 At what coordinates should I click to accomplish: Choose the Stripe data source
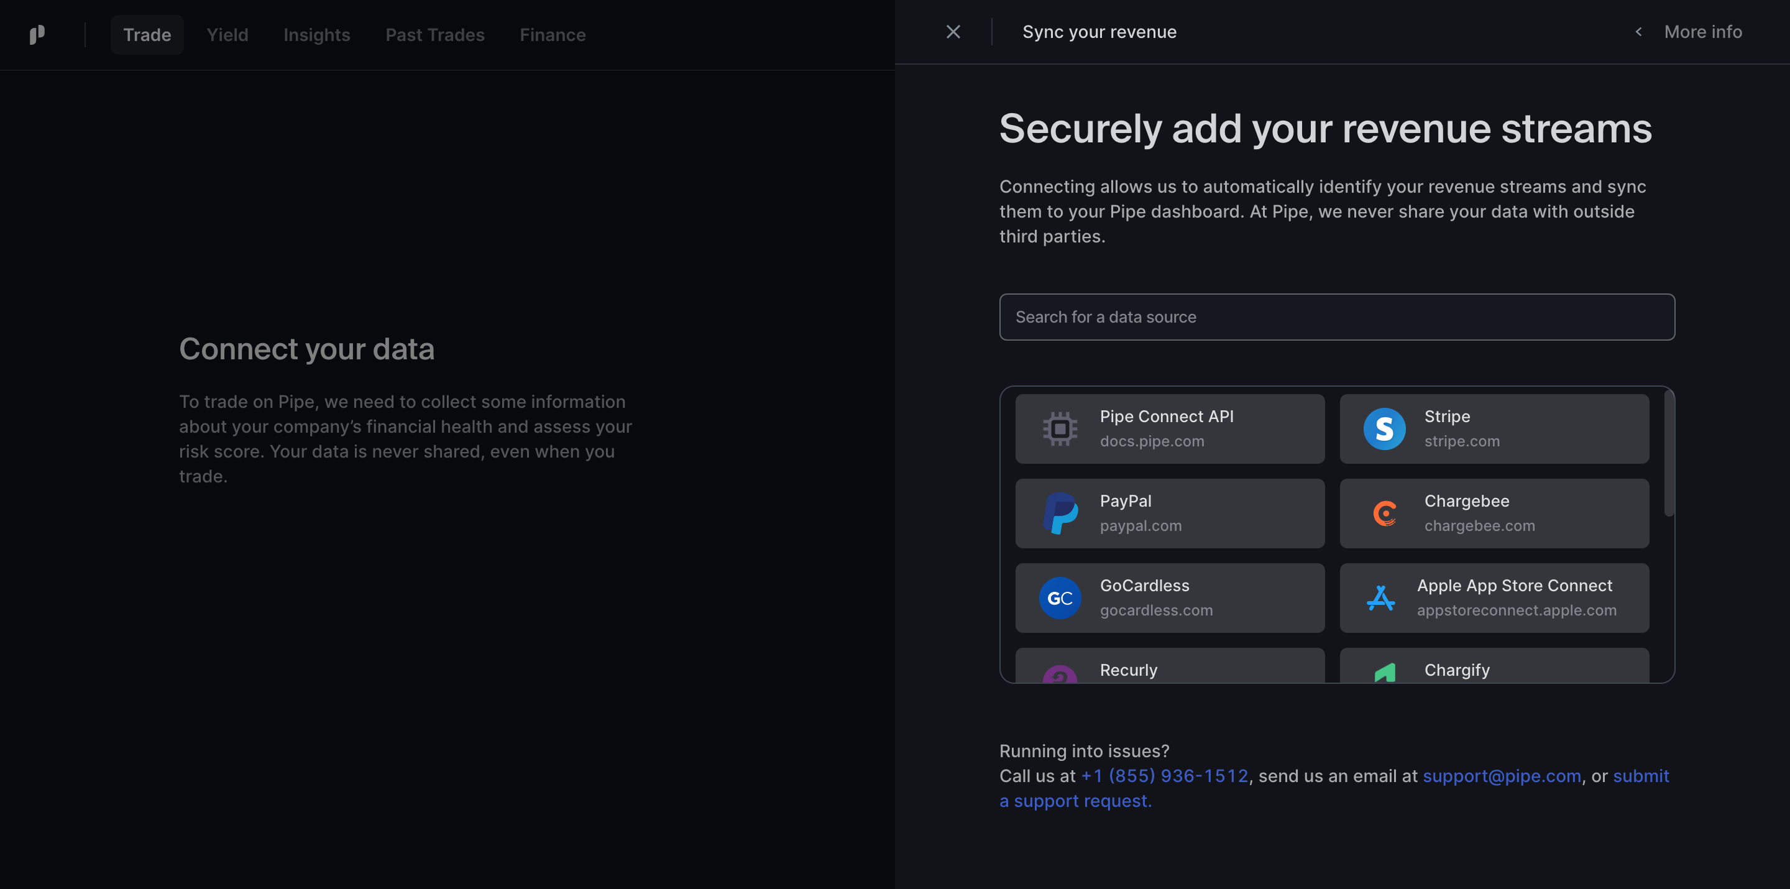(1494, 429)
